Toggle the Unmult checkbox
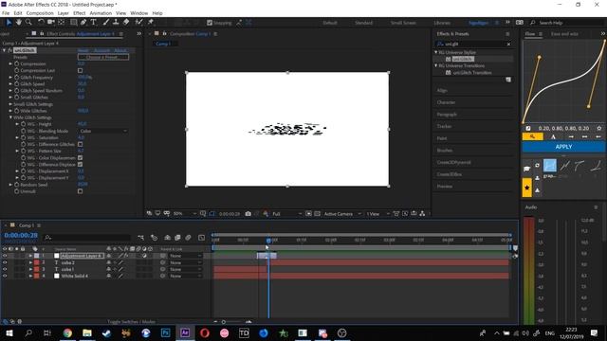This screenshot has height=341, width=607. point(80,191)
